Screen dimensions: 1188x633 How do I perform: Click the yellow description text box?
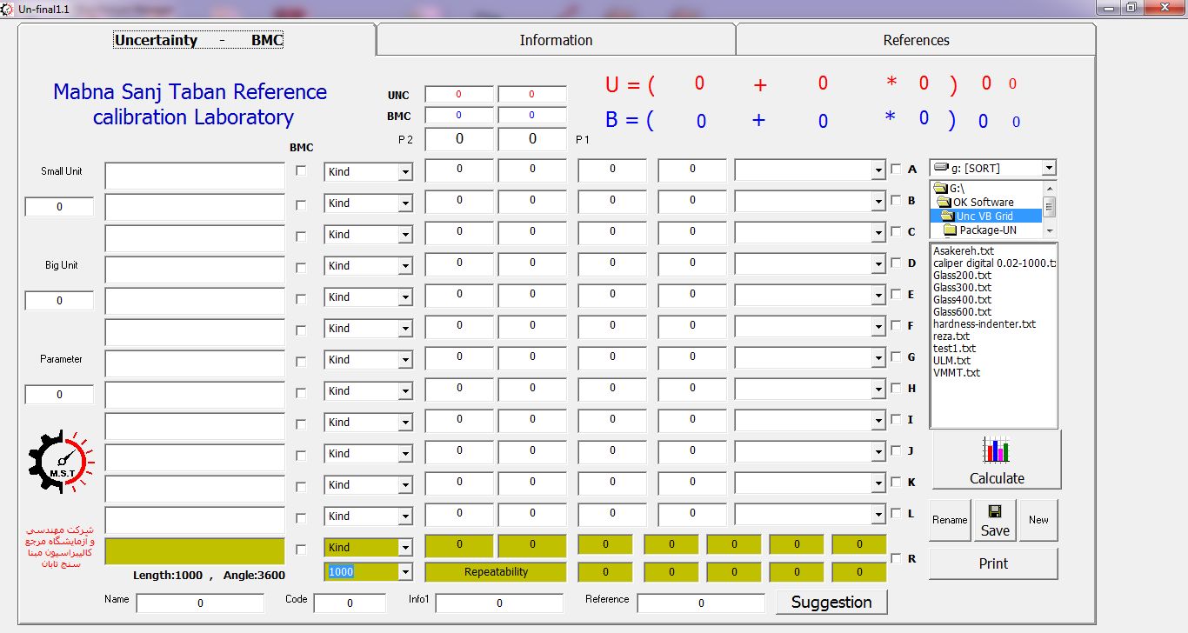[195, 552]
